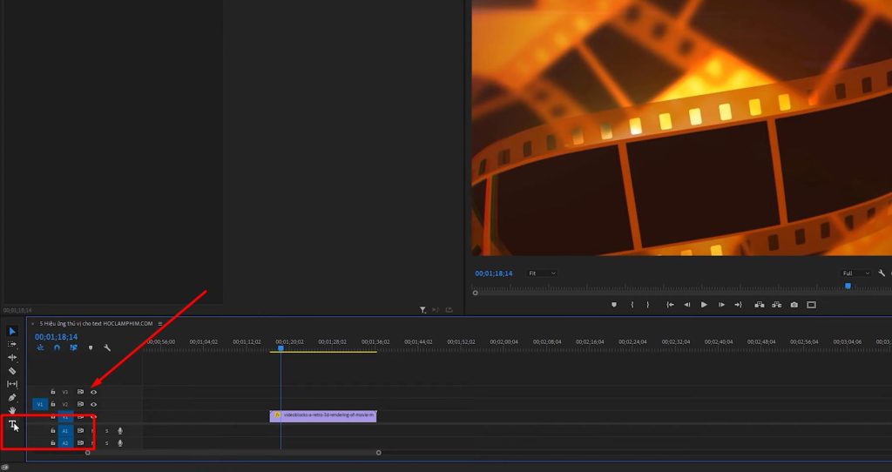The height and width of the screenshot is (472, 892).
Task: Choose the Track Select Forward tool
Action: pos(12,344)
